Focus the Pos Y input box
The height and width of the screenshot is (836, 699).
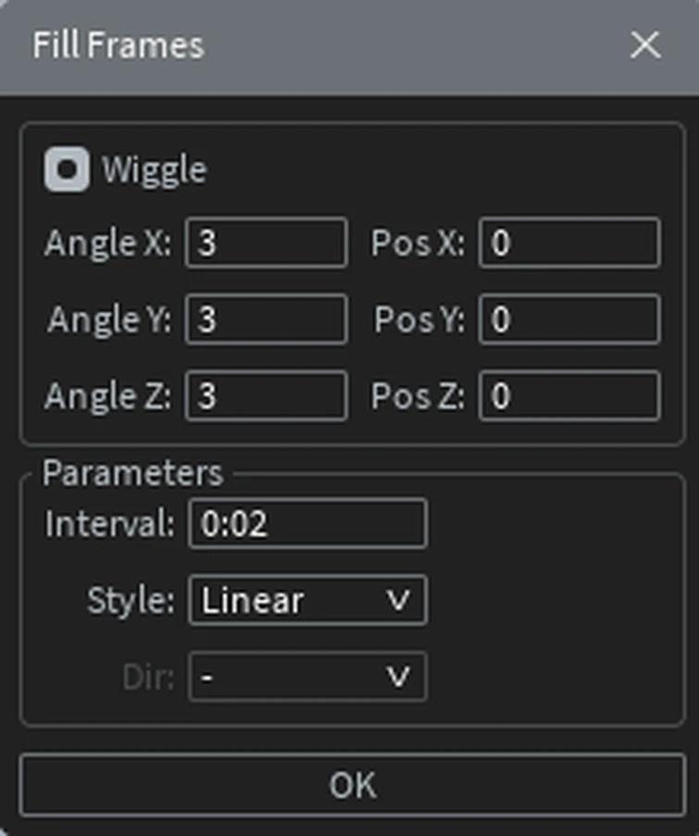coord(568,319)
